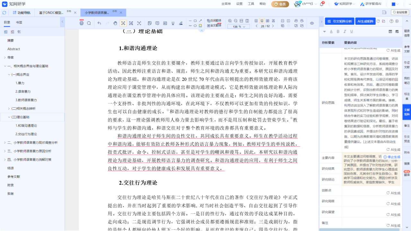This screenshot has width=411, height=231.
Task: Open the 划词翻译 word translation tool
Action: coord(214,20)
